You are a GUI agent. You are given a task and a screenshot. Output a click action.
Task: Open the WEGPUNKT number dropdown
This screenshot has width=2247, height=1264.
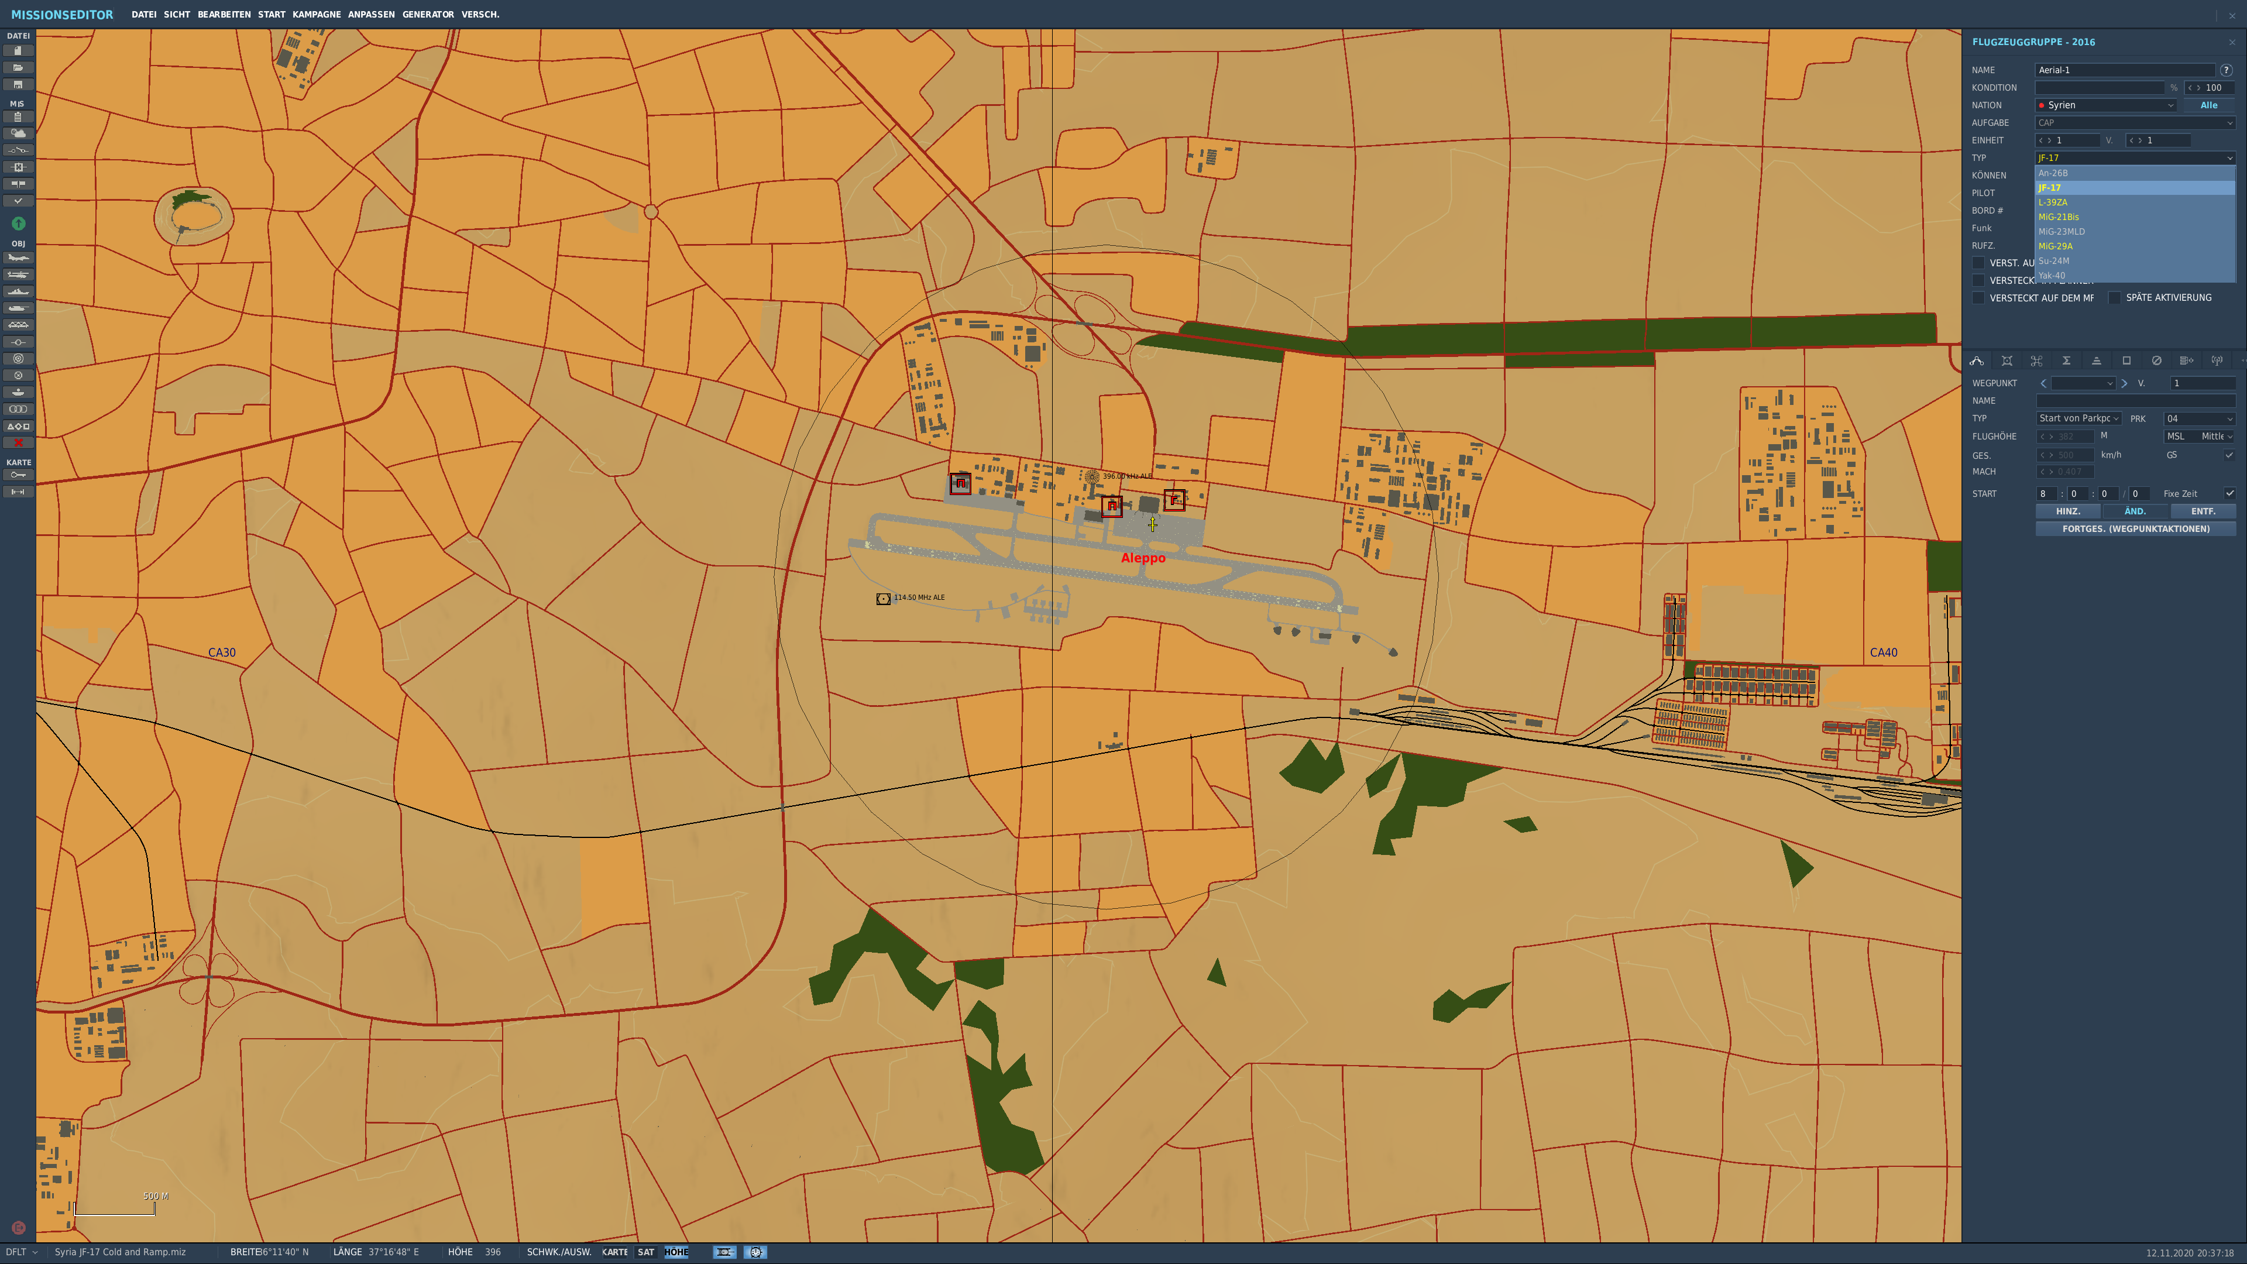[2083, 384]
